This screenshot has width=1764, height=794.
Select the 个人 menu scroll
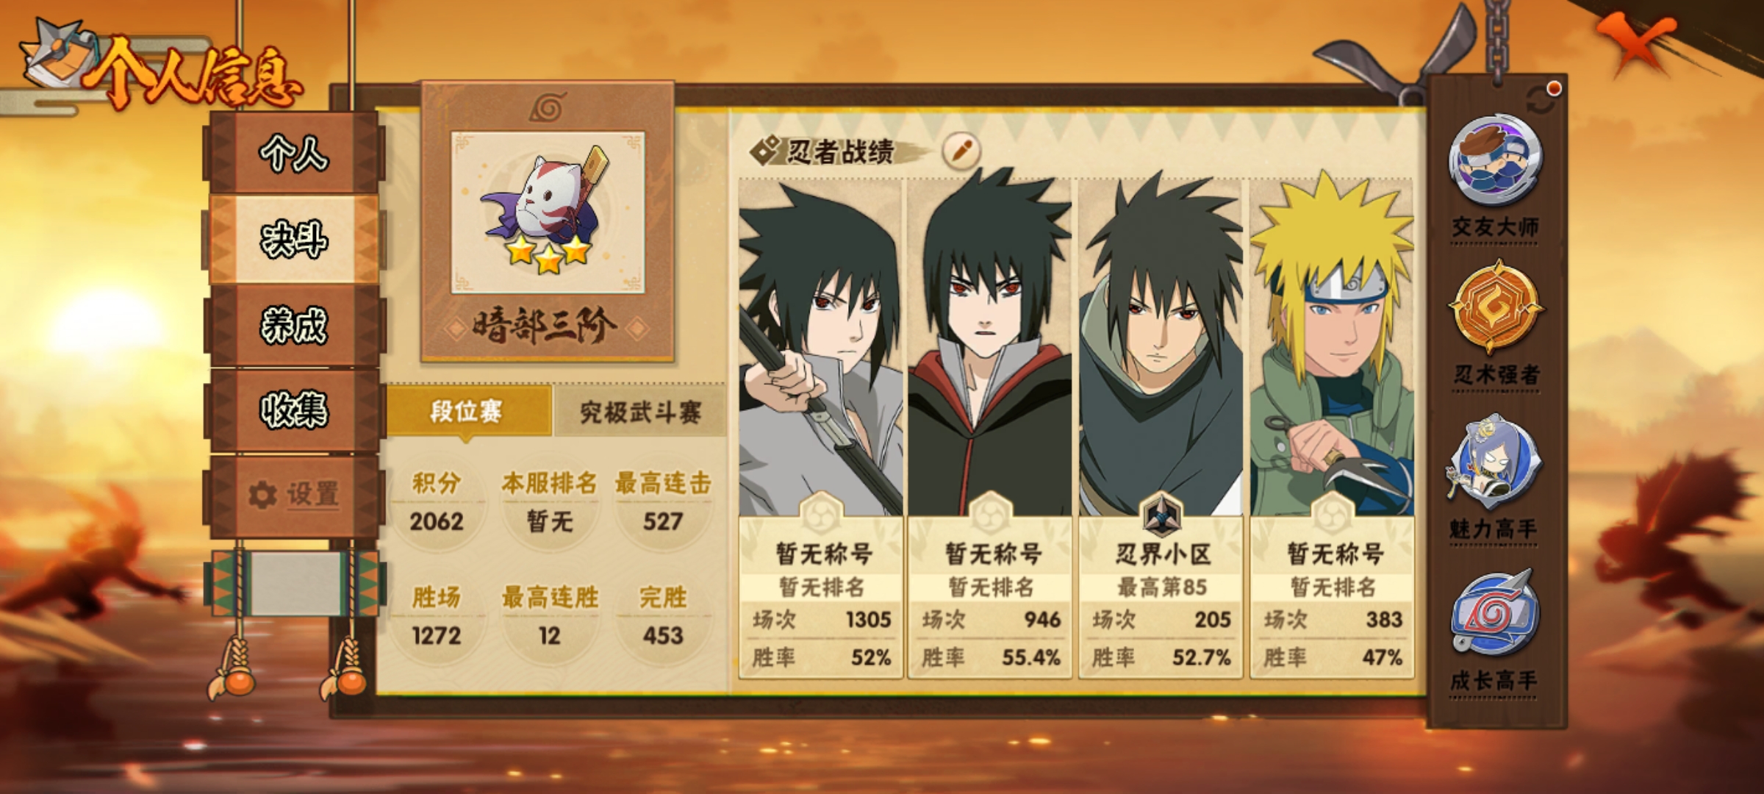tap(294, 153)
